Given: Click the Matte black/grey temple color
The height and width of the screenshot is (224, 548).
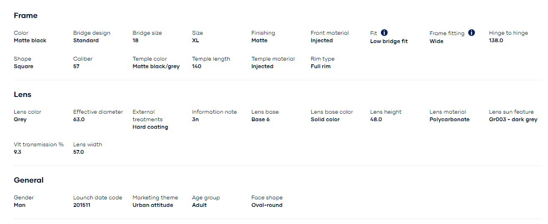Looking at the screenshot, I should point(156,66).
